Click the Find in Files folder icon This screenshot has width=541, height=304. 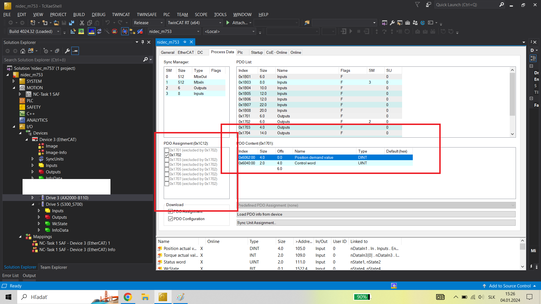pyautogui.click(x=307, y=23)
